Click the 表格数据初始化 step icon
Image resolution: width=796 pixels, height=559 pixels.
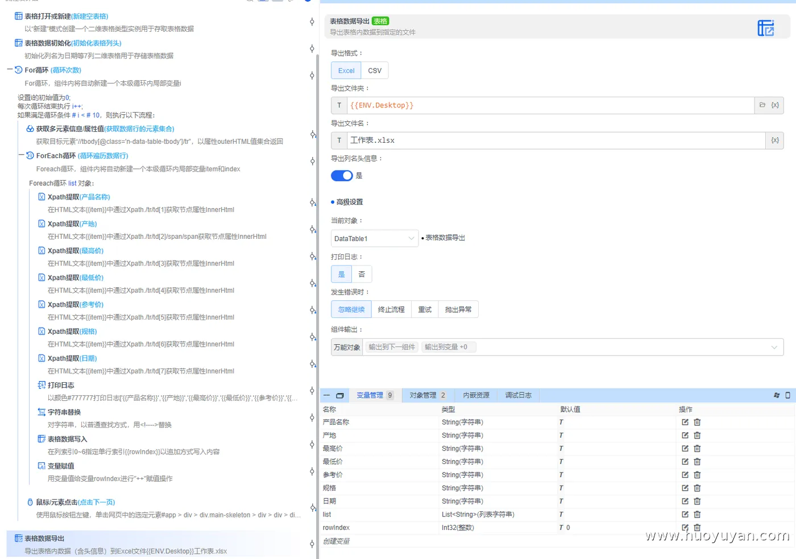pos(19,43)
